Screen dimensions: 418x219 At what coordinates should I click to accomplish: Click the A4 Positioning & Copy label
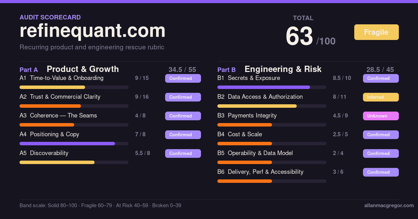(49, 134)
